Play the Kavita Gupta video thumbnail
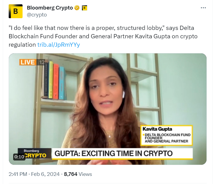The height and width of the screenshot is (184, 216). (108, 109)
